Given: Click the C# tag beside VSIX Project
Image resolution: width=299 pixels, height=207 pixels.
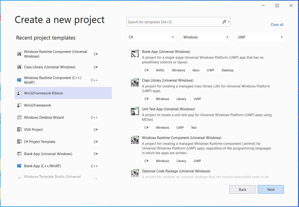Looking at the screenshot, I should [x=96, y=129].
